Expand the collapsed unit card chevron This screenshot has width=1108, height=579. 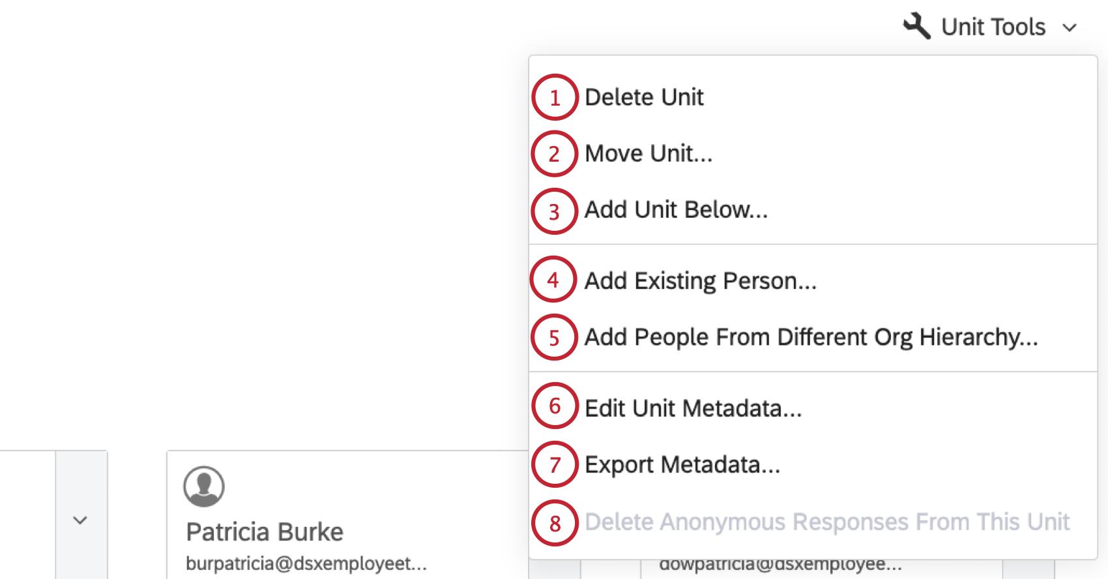click(80, 520)
